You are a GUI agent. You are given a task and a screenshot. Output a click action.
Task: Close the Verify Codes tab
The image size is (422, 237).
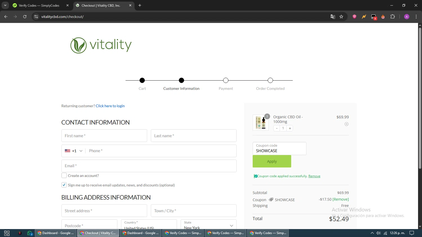coord(68,5)
